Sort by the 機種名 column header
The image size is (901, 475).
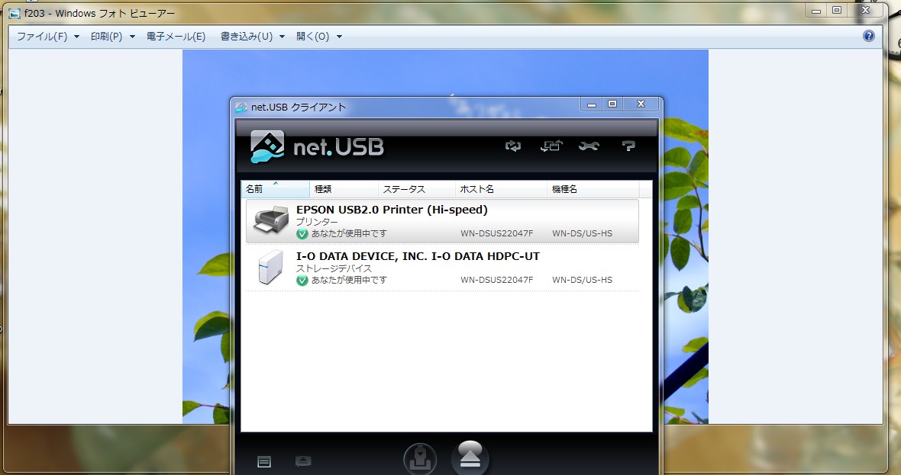[x=593, y=189]
